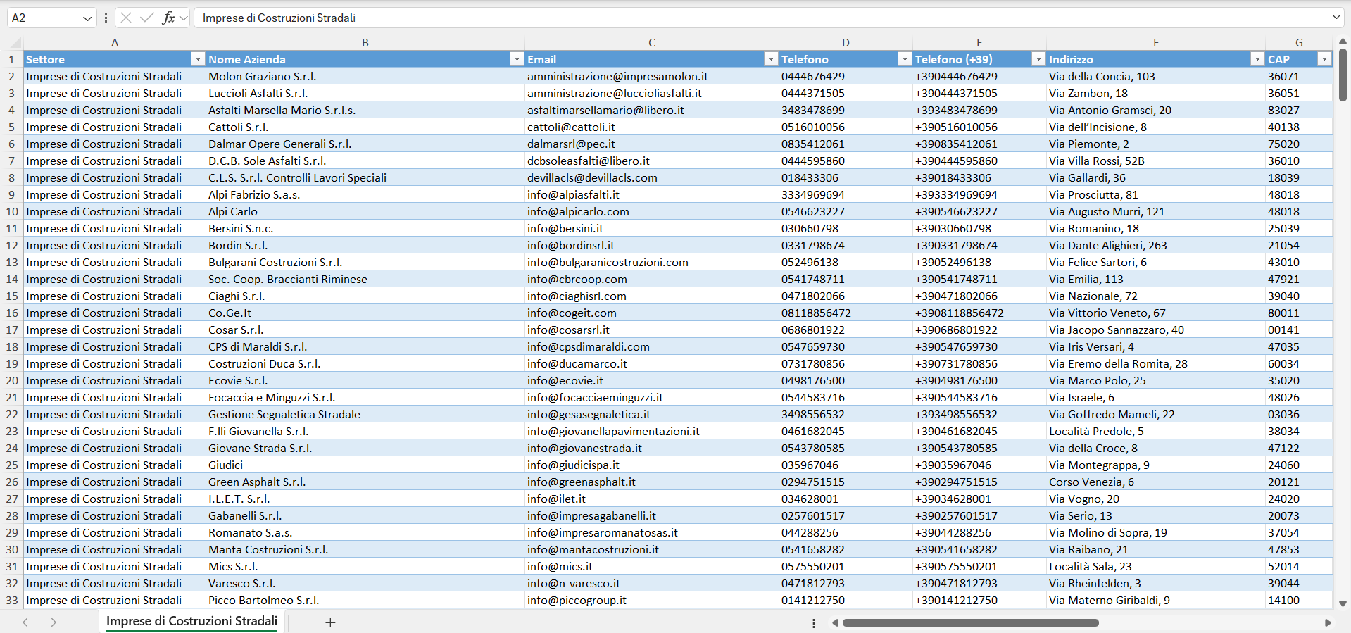Add a new sheet with plus icon
This screenshot has height=633, width=1351.
330,622
